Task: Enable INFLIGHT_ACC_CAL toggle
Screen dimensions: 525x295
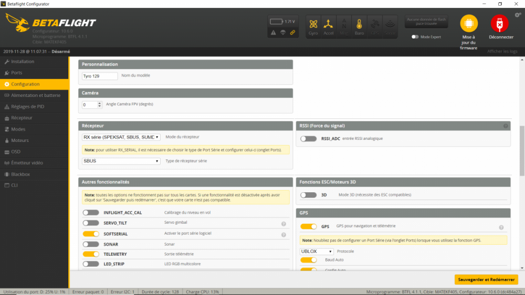Action: pyautogui.click(x=91, y=213)
